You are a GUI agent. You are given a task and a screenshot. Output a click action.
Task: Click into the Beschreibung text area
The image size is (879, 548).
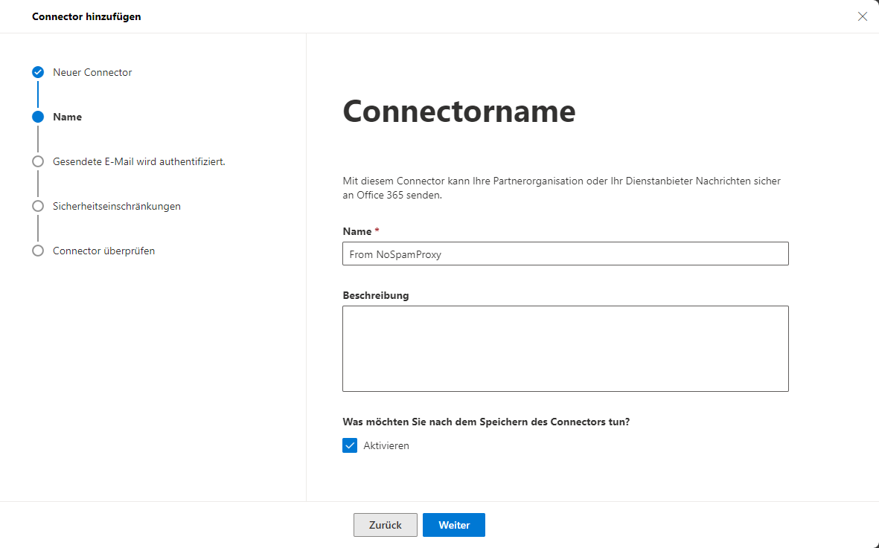pyautogui.click(x=566, y=348)
